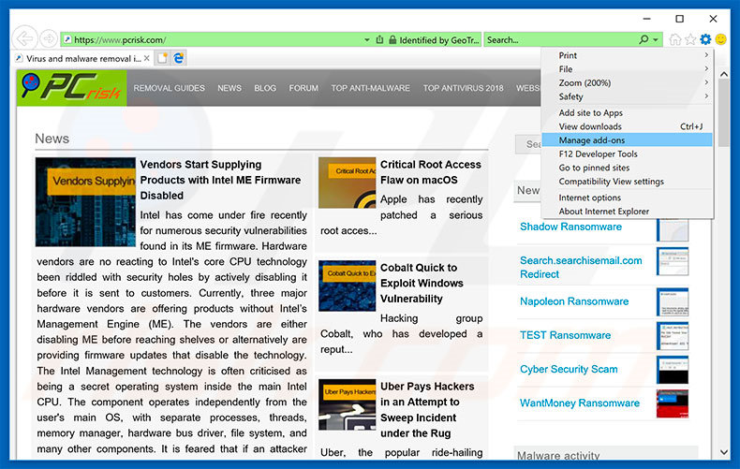The height and width of the screenshot is (469, 740).
Task: Open the Home icon in toolbar
Action: coord(675,39)
